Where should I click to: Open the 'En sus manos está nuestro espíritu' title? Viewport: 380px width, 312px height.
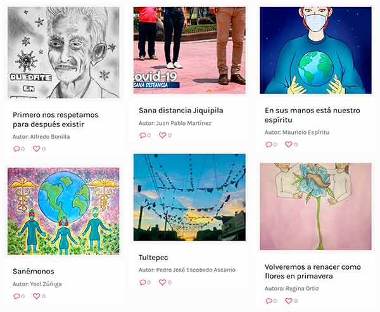(312, 115)
